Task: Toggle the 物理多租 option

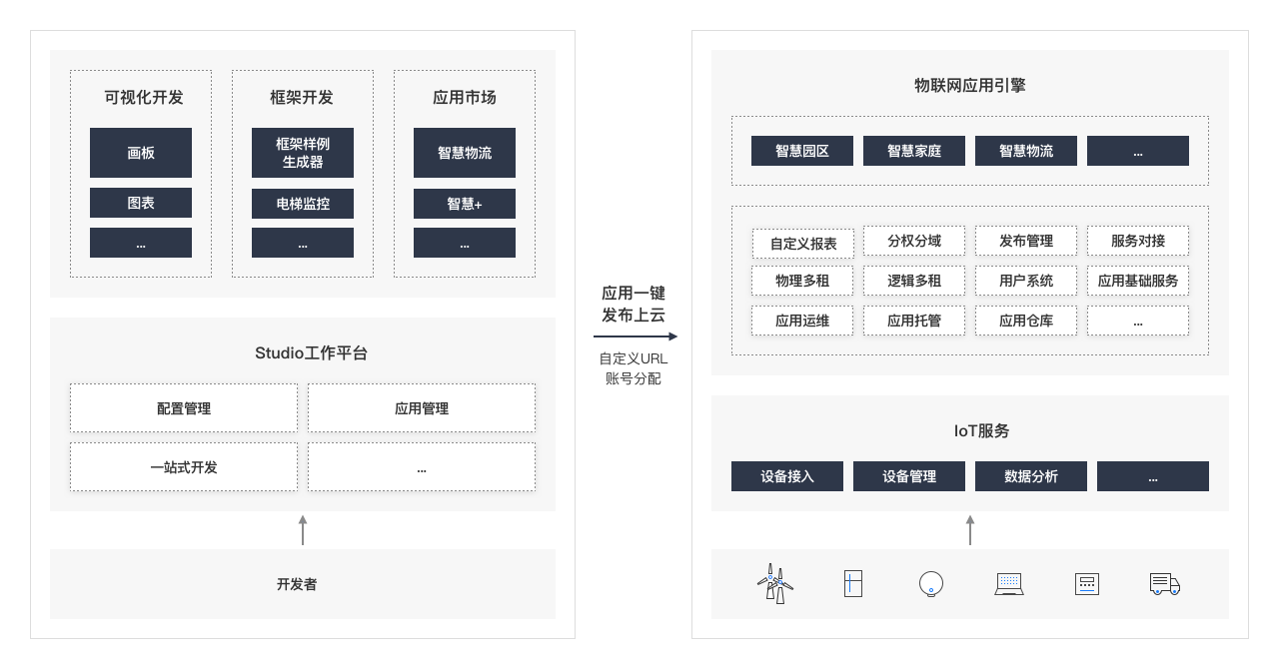Action: click(802, 281)
